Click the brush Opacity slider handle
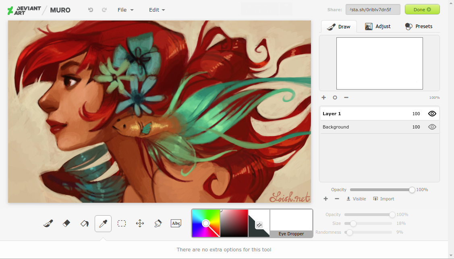This screenshot has width=454, height=259. [392, 214]
